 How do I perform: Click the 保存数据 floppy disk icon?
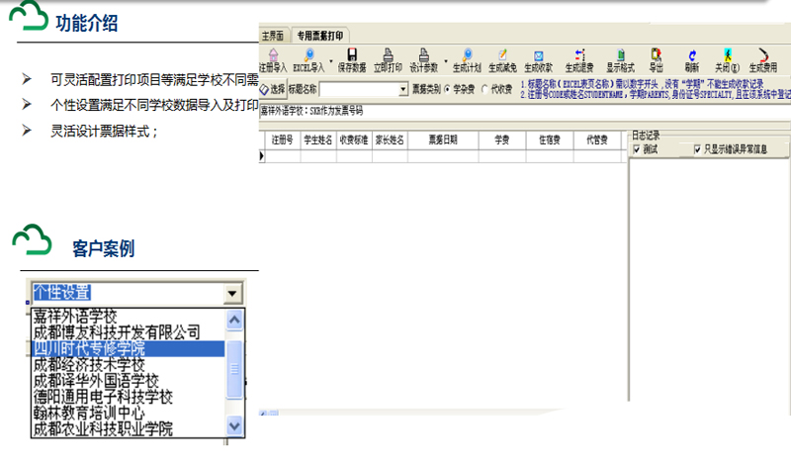point(351,59)
